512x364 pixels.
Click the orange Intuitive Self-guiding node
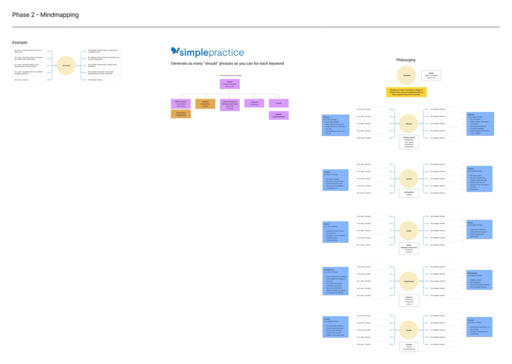pos(206,103)
